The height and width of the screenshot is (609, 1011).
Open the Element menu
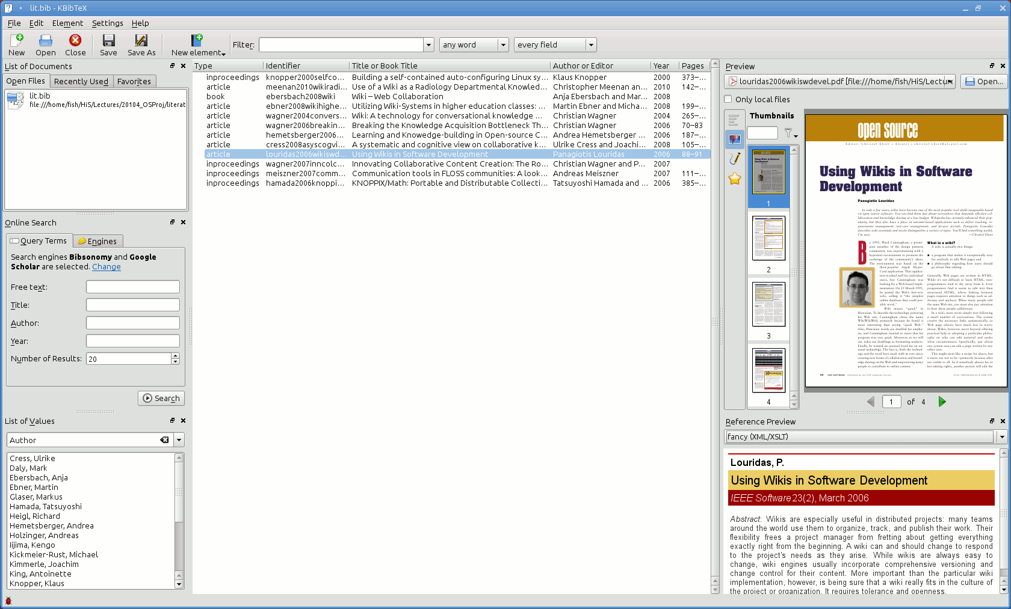[67, 23]
